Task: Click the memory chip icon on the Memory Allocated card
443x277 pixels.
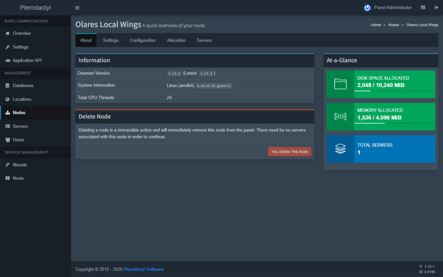Action: point(340,116)
